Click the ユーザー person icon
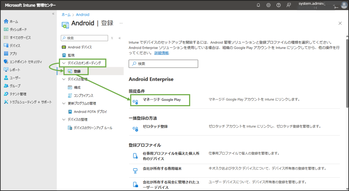The height and width of the screenshot is (191, 349). pos(6,78)
